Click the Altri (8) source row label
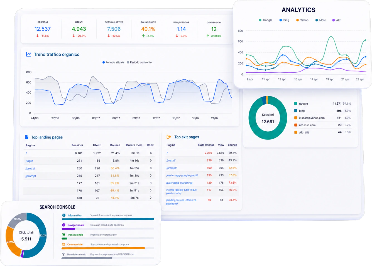372x266 pixels. pyautogui.click(x=304, y=132)
